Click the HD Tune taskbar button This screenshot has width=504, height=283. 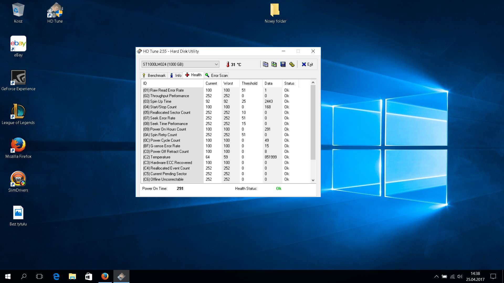(x=121, y=276)
